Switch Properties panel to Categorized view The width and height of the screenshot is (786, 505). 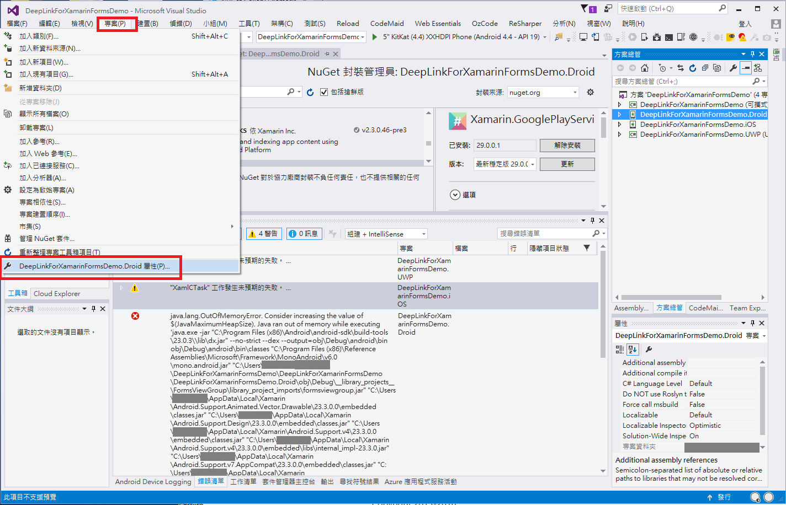pos(620,349)
